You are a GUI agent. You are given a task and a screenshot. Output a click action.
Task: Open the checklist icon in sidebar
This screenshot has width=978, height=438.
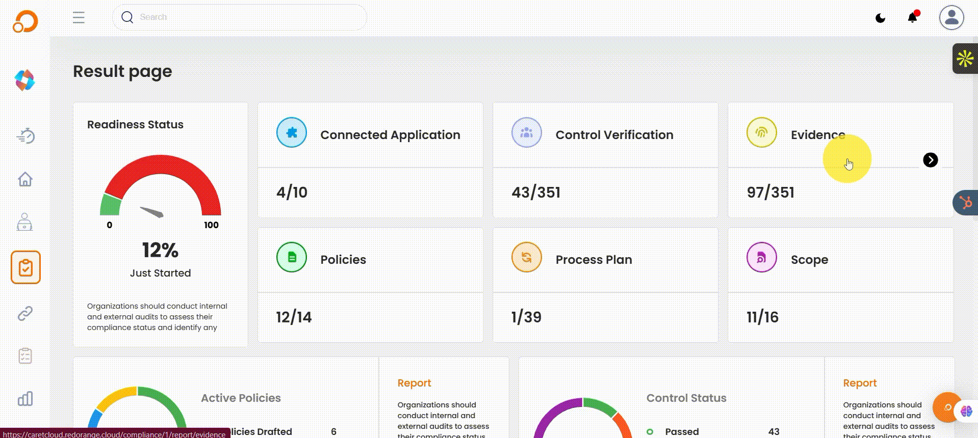[x=25, y=355]
